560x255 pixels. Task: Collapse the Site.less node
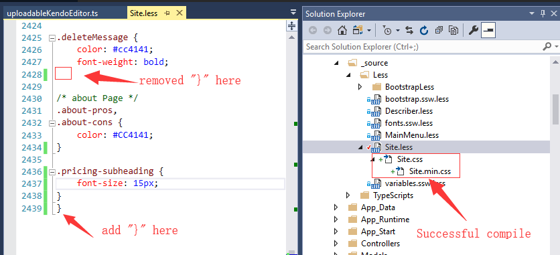pos(360,147)
